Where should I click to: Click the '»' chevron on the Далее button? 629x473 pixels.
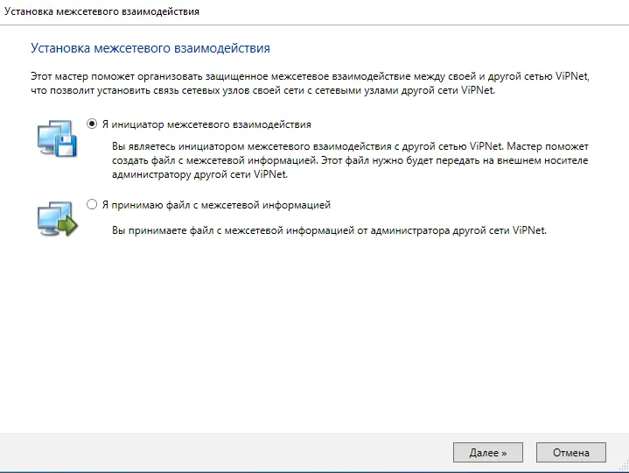504,454
